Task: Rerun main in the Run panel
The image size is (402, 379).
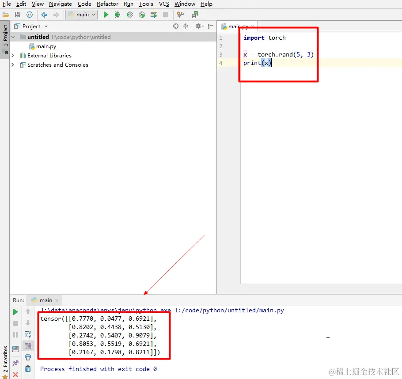Action: coord(15,312)
